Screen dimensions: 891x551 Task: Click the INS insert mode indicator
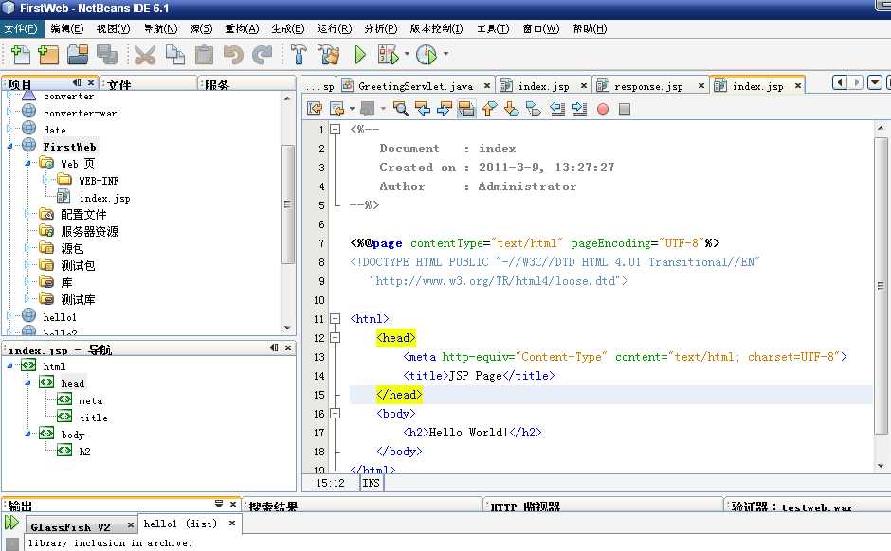tap(371, 482)
